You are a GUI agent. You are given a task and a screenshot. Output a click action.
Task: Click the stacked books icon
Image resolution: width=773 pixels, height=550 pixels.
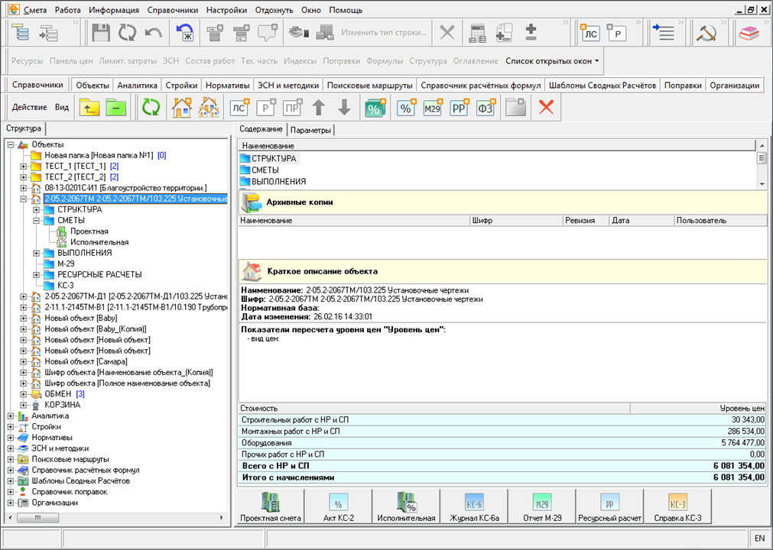(749, 33)
